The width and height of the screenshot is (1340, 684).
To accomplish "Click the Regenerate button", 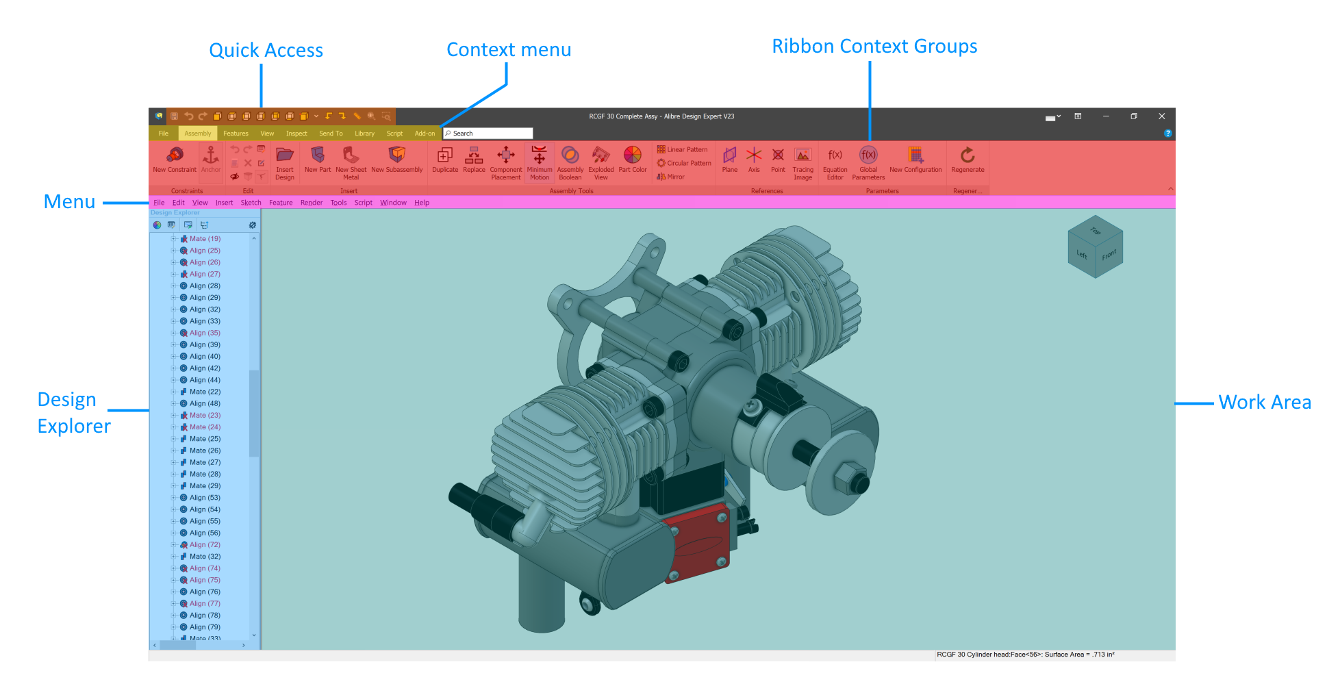I will click(968, 160).
